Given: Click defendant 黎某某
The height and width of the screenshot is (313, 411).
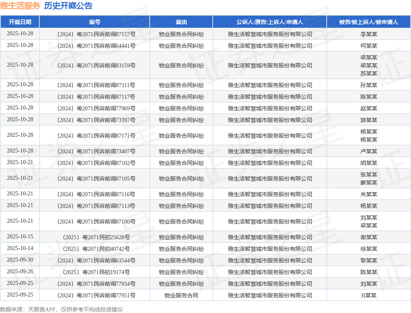Looking at the screenshot, I should [x=368, y=260].
